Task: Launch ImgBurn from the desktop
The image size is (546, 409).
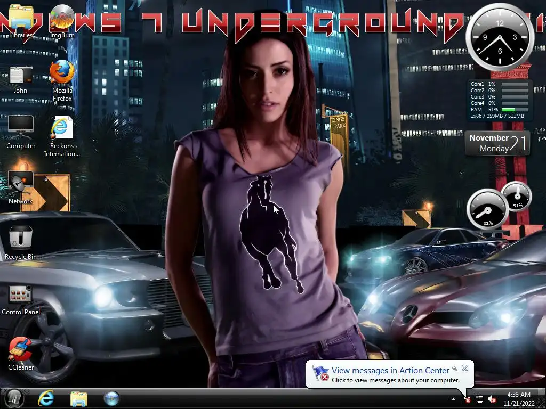Action: tap(62, 21)
